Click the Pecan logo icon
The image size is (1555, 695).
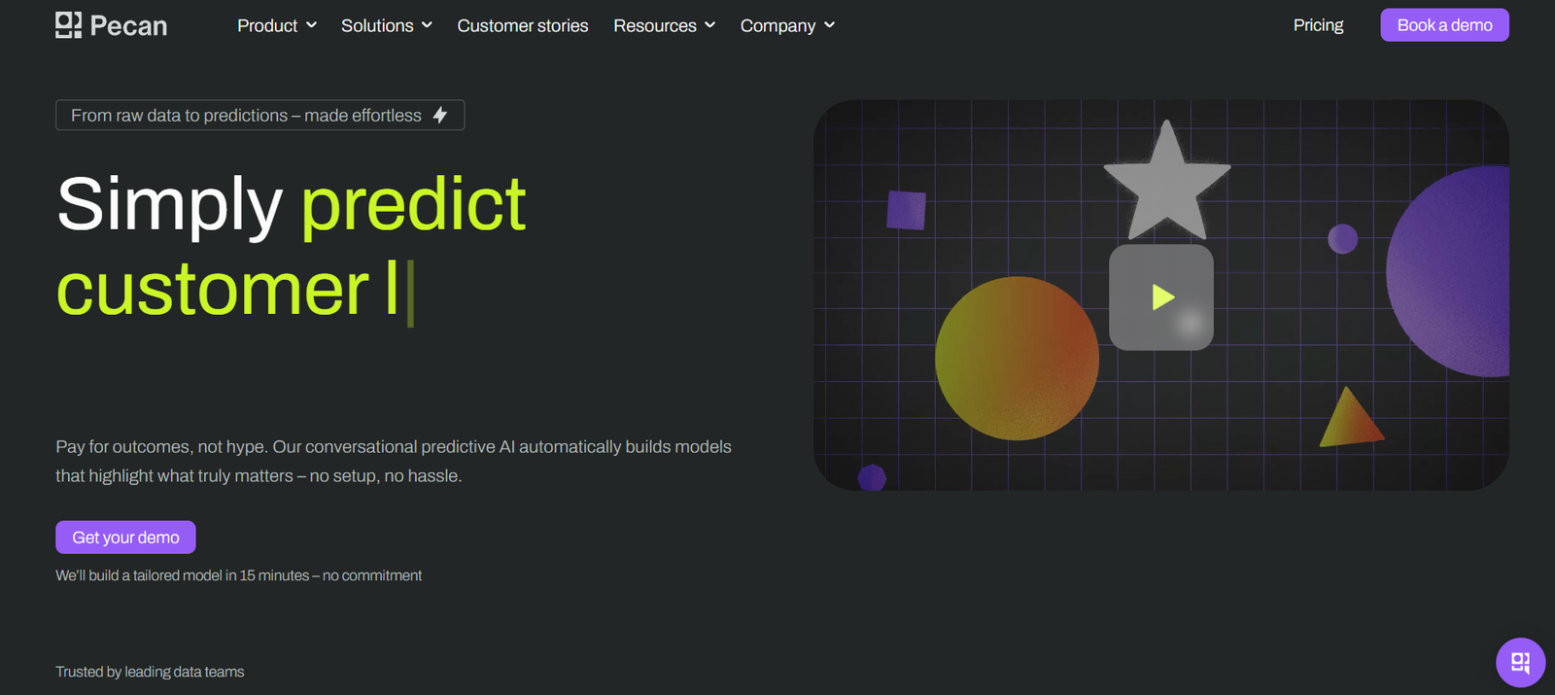tap(68, 25)
